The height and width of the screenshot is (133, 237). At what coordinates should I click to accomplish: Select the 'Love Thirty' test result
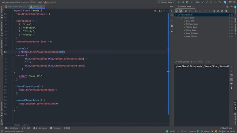(x=191, y=36)
